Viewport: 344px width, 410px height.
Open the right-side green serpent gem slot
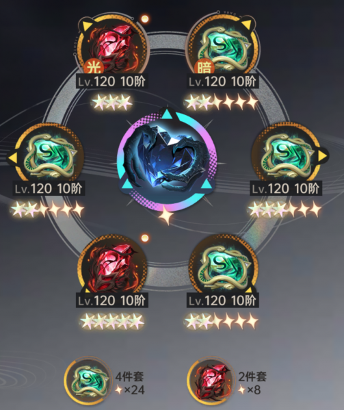point(286,155)
